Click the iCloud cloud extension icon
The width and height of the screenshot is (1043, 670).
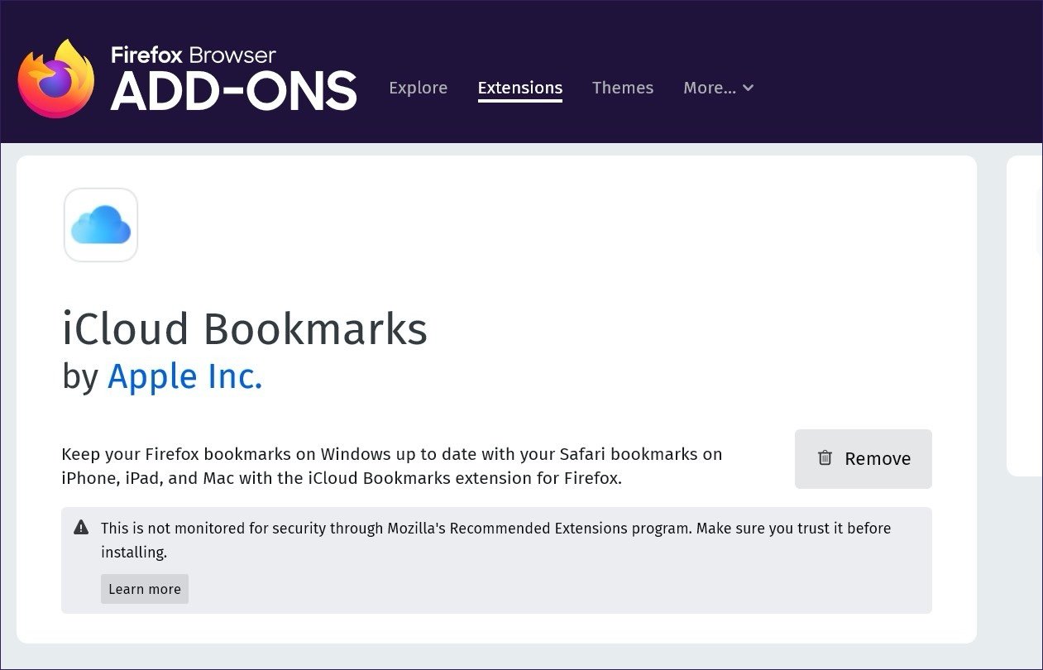pos(101,225)
